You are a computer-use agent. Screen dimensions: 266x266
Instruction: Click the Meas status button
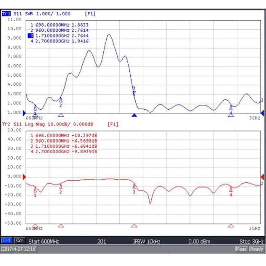pos(241,249)
